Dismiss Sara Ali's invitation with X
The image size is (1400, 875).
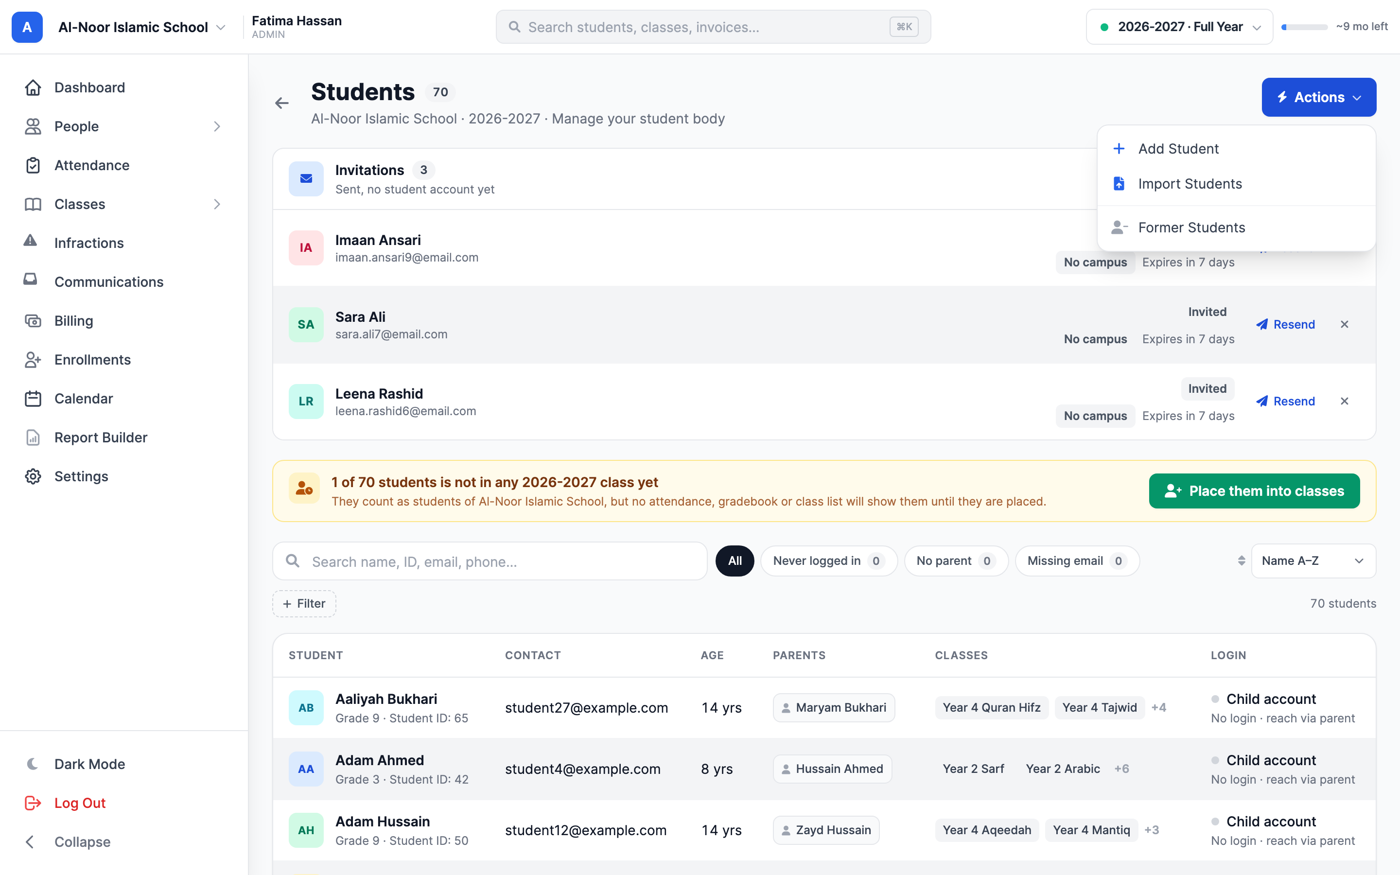point(1345,324)
